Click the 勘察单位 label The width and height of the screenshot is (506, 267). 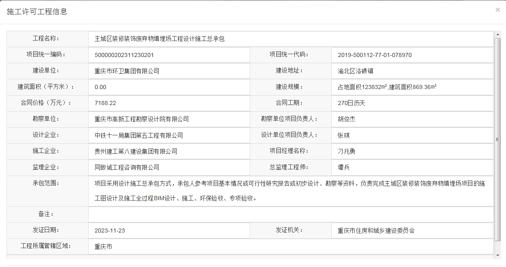46,119
